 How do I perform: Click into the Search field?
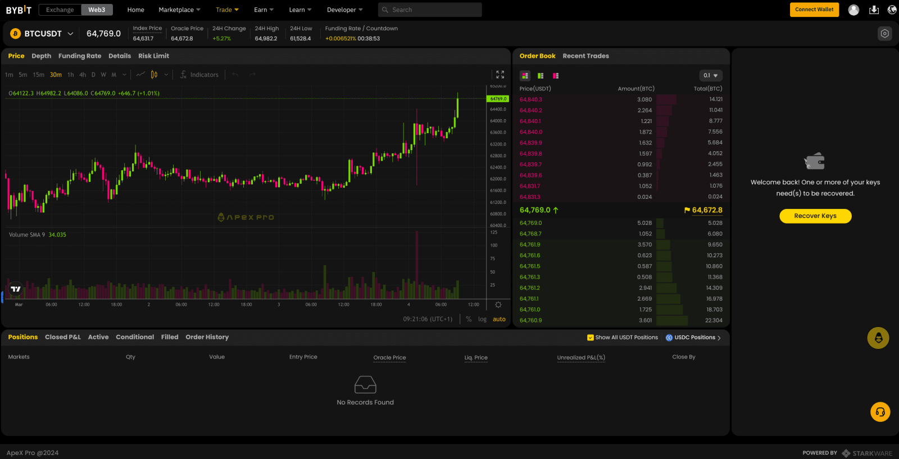click(x=430, y=10)
